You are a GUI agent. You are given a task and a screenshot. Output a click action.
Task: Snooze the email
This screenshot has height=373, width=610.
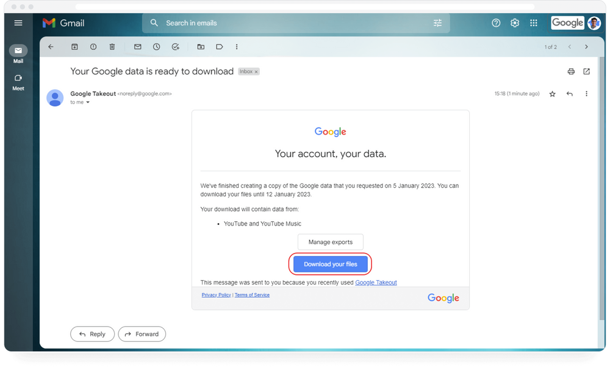[157, 46]
